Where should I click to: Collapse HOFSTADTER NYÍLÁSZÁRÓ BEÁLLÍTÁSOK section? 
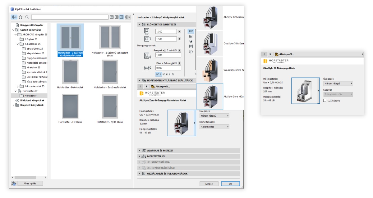click(x=139, y=80)
